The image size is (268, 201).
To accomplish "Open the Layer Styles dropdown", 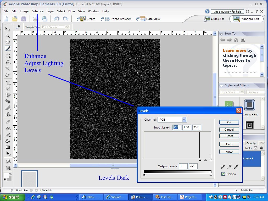I will [x=232, y=92].
